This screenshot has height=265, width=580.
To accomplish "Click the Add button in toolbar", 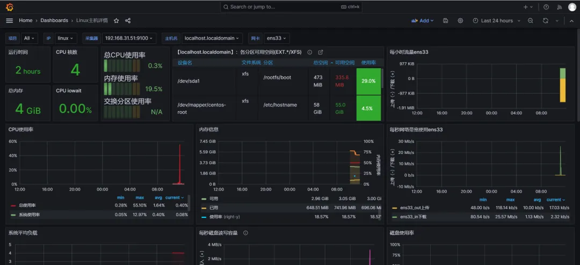I will 424,20.
